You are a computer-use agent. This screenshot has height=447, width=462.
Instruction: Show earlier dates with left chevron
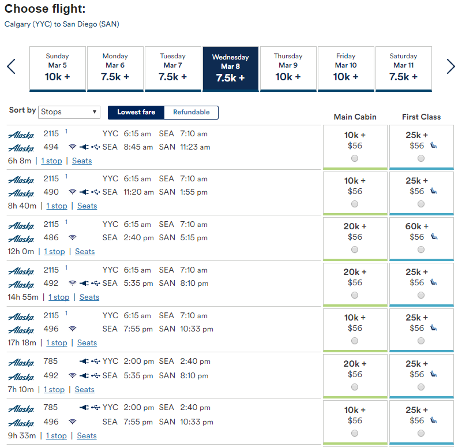coord(11,66)
